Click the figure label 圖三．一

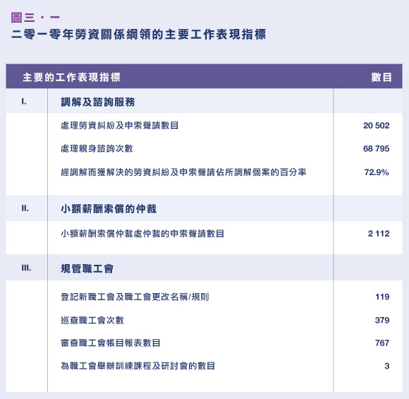35,18
